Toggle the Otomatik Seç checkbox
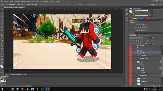This screenshot has height=91, width=163. (x=8, y=5)
